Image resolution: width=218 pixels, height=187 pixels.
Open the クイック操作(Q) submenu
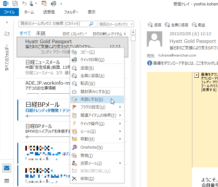point(97,124)
